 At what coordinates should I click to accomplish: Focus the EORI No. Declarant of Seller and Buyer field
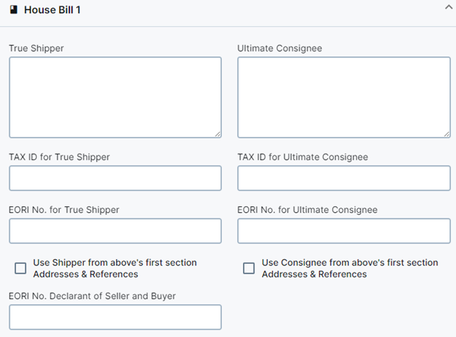[115, 317]
